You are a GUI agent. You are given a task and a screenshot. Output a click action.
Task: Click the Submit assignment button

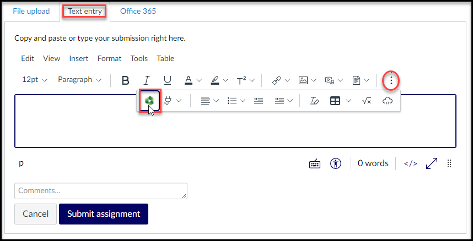104,214
